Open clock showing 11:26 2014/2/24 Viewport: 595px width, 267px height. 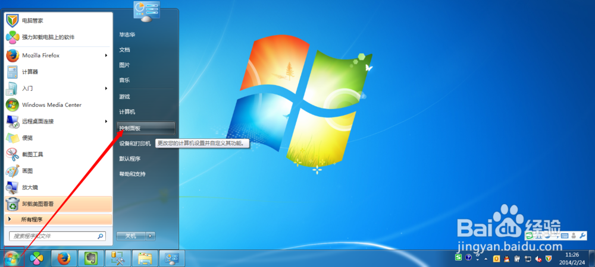coord(572,259)
